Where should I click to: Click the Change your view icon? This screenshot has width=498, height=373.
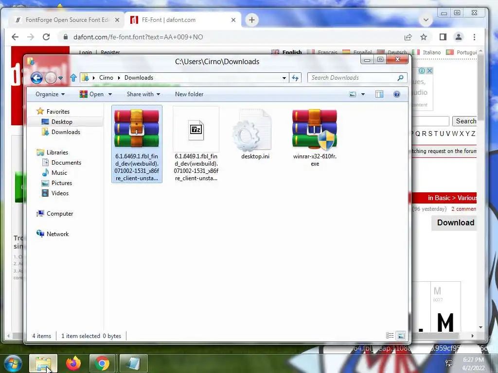[353, 94]
